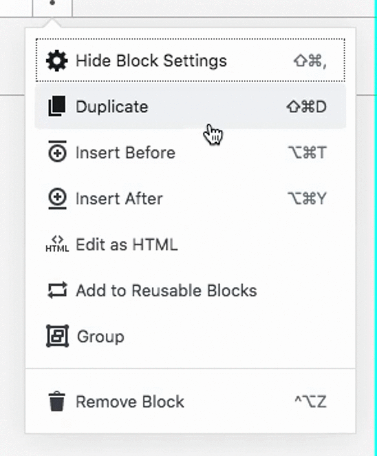Click the shortcut label next to Duplicate
Screen dimensions: 377x456
coord(306,106)
